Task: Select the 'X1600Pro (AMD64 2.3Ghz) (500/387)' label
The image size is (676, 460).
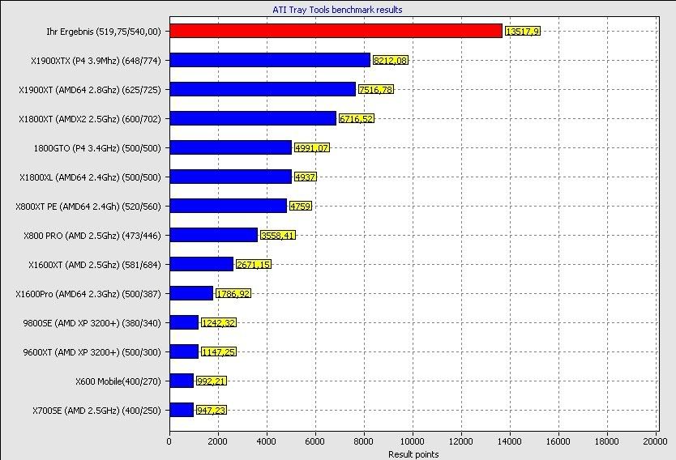Action: [88, 294]
